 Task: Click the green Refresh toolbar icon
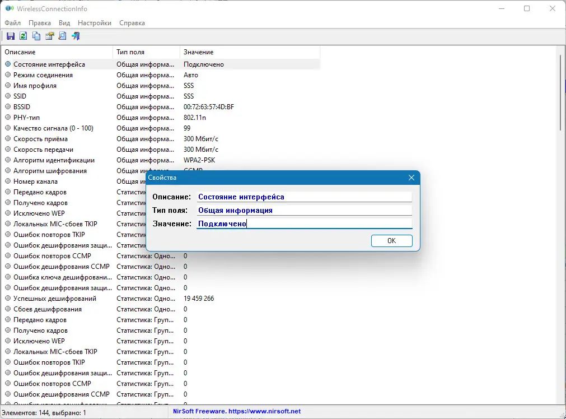(23, 36)
